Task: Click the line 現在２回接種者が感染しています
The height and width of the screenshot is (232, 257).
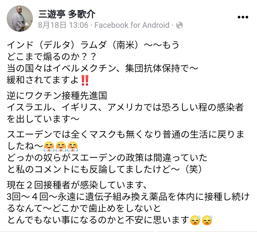Action: [x=77, y=185]
